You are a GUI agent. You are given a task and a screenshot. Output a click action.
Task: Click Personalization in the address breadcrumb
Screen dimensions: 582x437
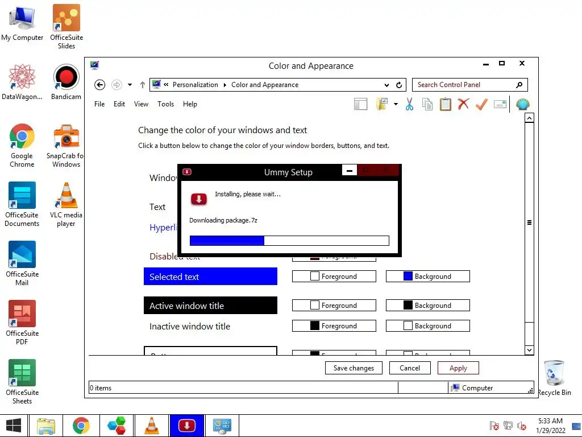tap(196, 85)
